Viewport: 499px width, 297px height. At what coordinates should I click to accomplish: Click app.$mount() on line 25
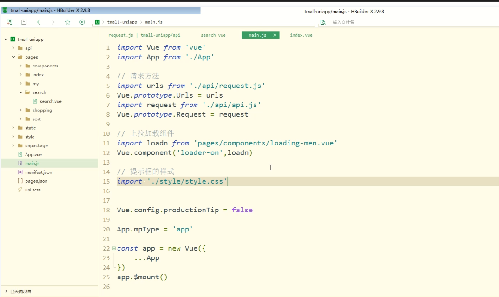(142, 277)
